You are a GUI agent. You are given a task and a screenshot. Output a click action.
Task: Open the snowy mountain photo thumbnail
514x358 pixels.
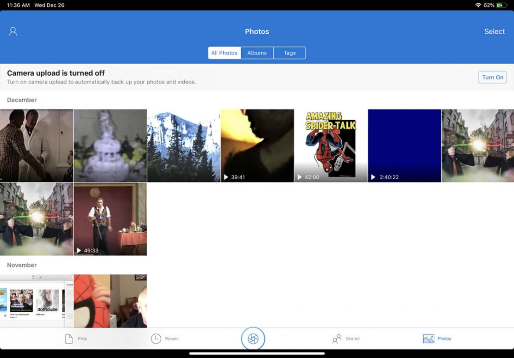183,146
